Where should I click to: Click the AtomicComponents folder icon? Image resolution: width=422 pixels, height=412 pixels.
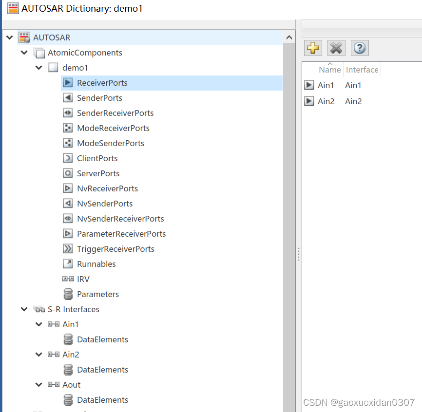[39, 53]
